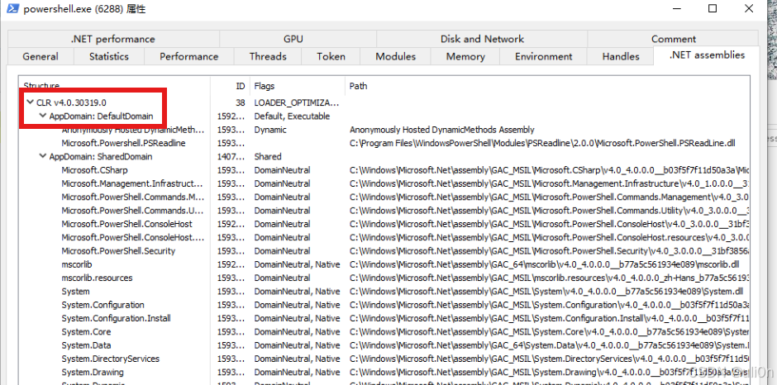Select the Microsoft.PowerShell.ConsoleHost row
Screen dimensions: 777x385
[x=384, y=224]
